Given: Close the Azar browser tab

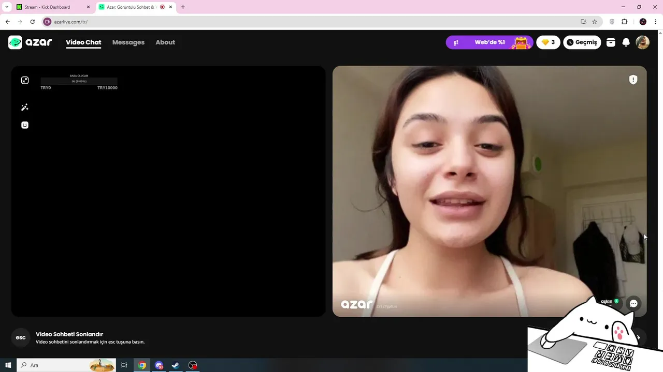Looking at the screenshot, I should [170, 7].
